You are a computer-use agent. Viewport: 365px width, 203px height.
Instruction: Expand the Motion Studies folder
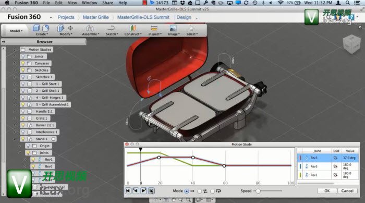[x=14, y=50]
